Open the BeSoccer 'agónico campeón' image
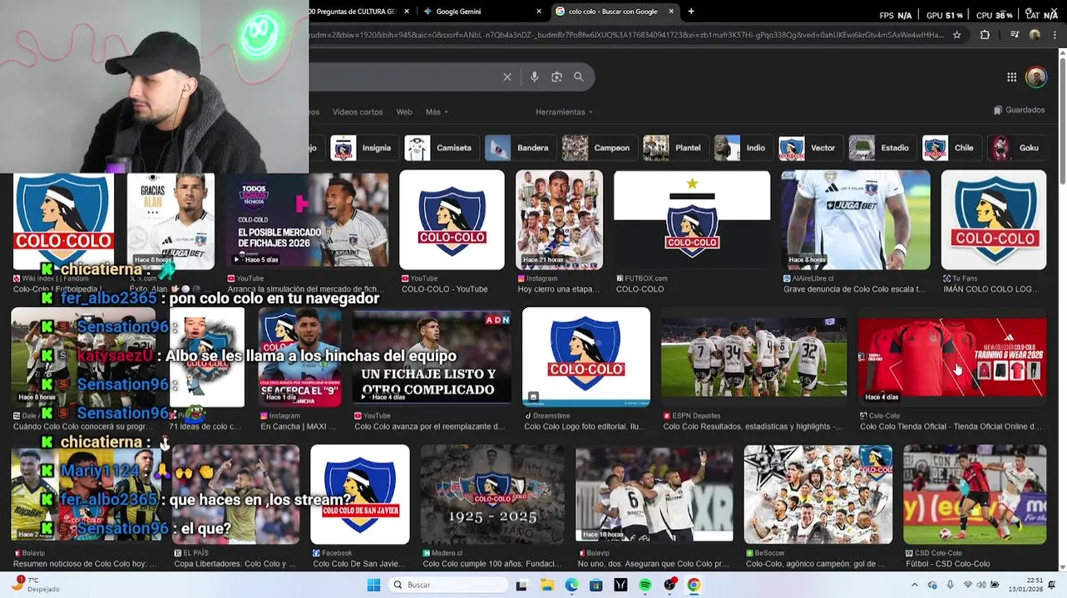 point(818,494)
